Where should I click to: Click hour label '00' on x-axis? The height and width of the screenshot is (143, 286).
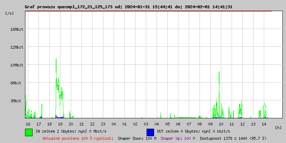click(x=114, y=124)
